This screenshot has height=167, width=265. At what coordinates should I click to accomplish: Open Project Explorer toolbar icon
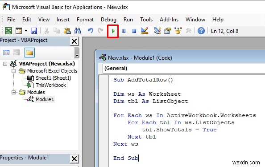157,31
